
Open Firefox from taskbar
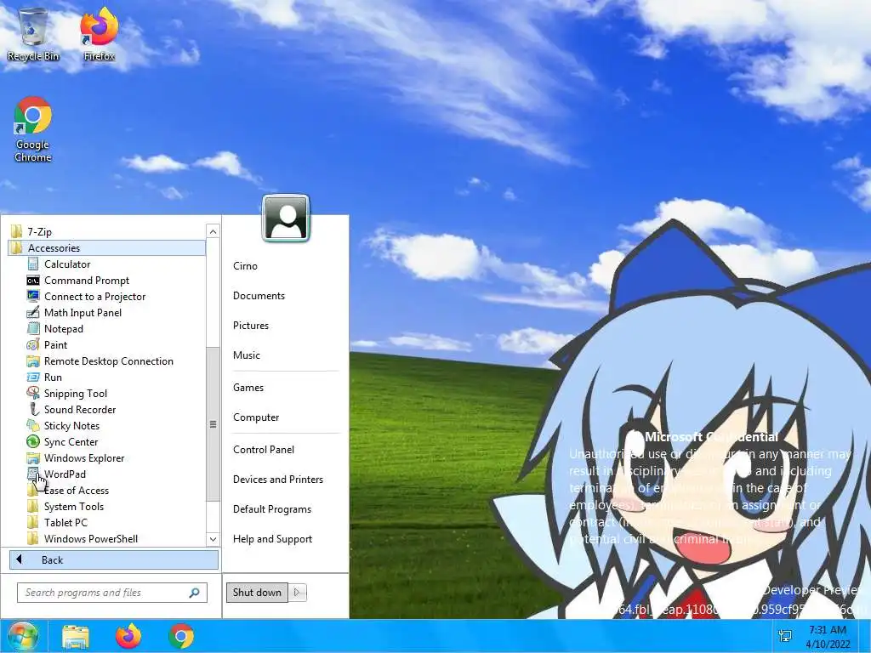(128, 636)
